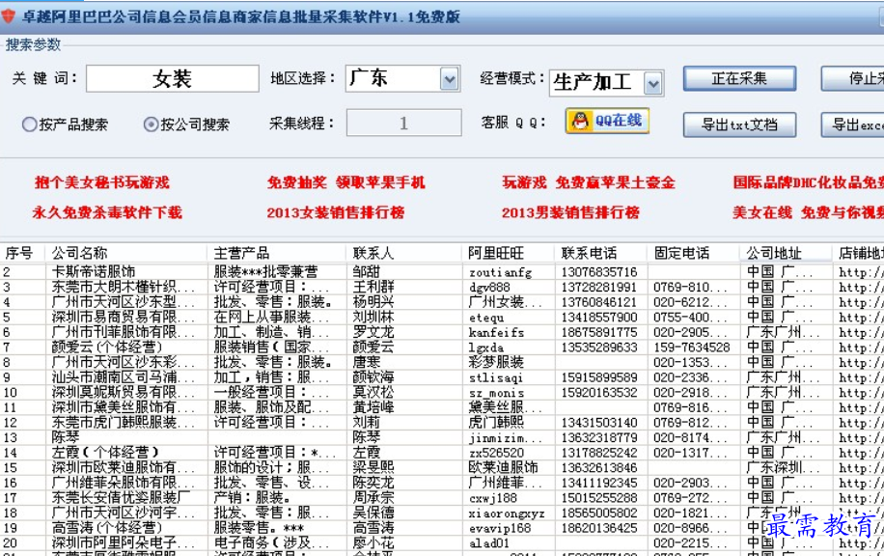Select company 左霞(个体经营)
884x556 pixels.
click(x=105, y=453)
